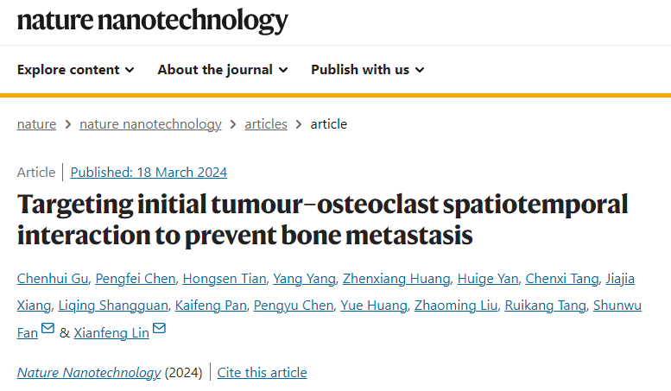The image size is (671, 391).
Task: Open Xianfeng Lin author link
Action: (111, 333)
